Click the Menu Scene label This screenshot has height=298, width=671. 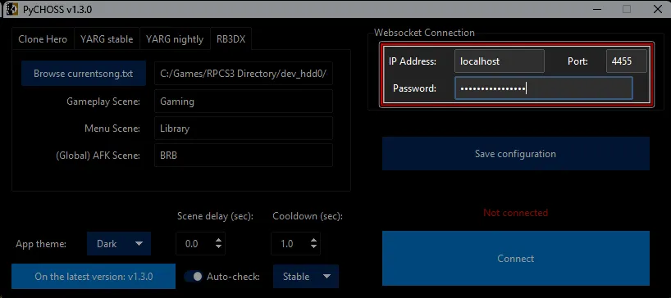click(112, 129)
